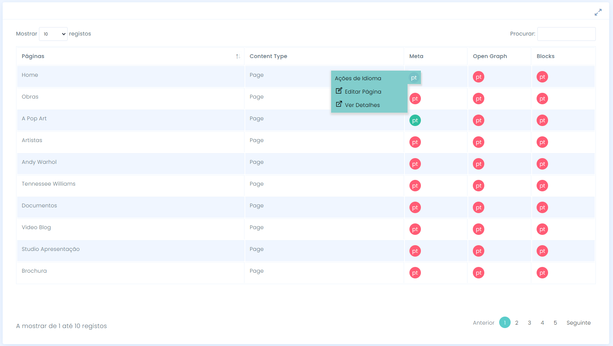Click the pt Meta badge for Andy Warhol

[415, 164]
